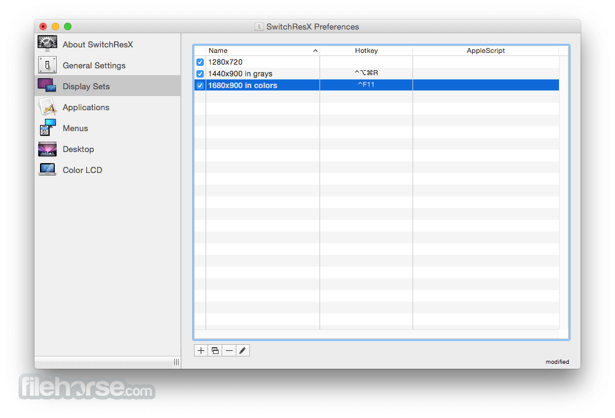The width and height of the screenshot is (615, 418).
Task: Select the 1680x900 in colors row
Action: (377, 86)
